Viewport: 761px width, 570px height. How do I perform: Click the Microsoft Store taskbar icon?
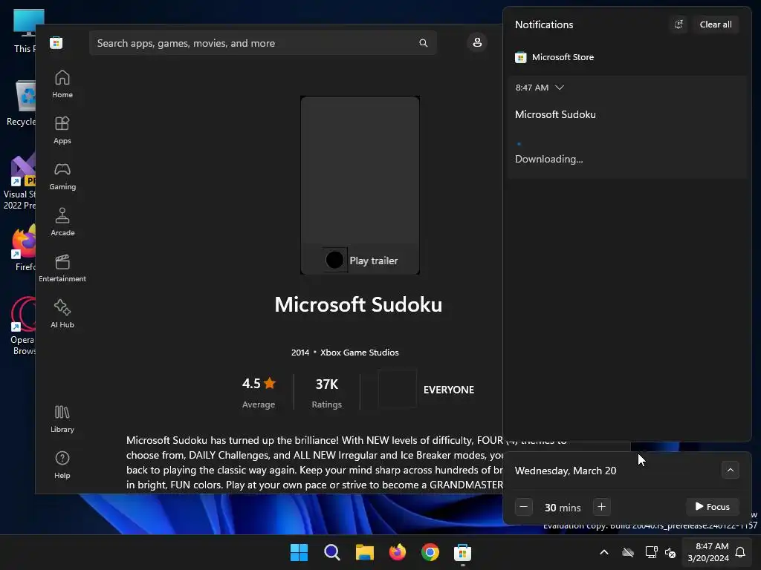[x=462, y=552]
